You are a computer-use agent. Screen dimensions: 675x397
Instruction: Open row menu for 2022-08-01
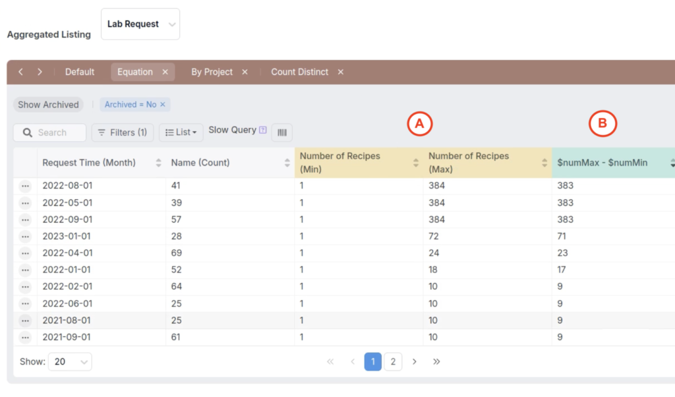click(26, 186)
